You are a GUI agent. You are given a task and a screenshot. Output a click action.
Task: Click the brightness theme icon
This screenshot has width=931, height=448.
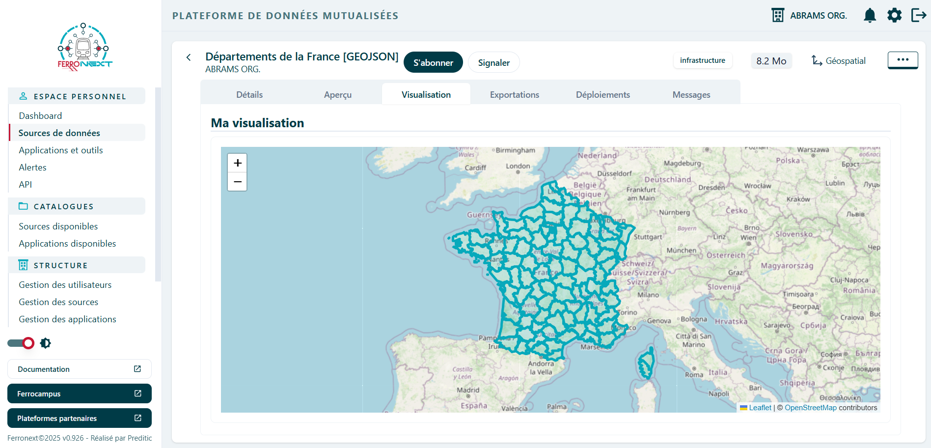click(46, 343)
